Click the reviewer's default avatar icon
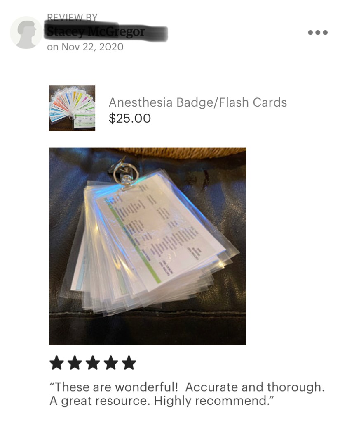 [26, 32]
